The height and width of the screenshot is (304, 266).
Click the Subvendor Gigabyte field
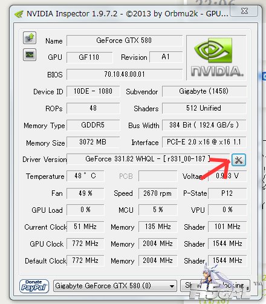coord(204,91)
